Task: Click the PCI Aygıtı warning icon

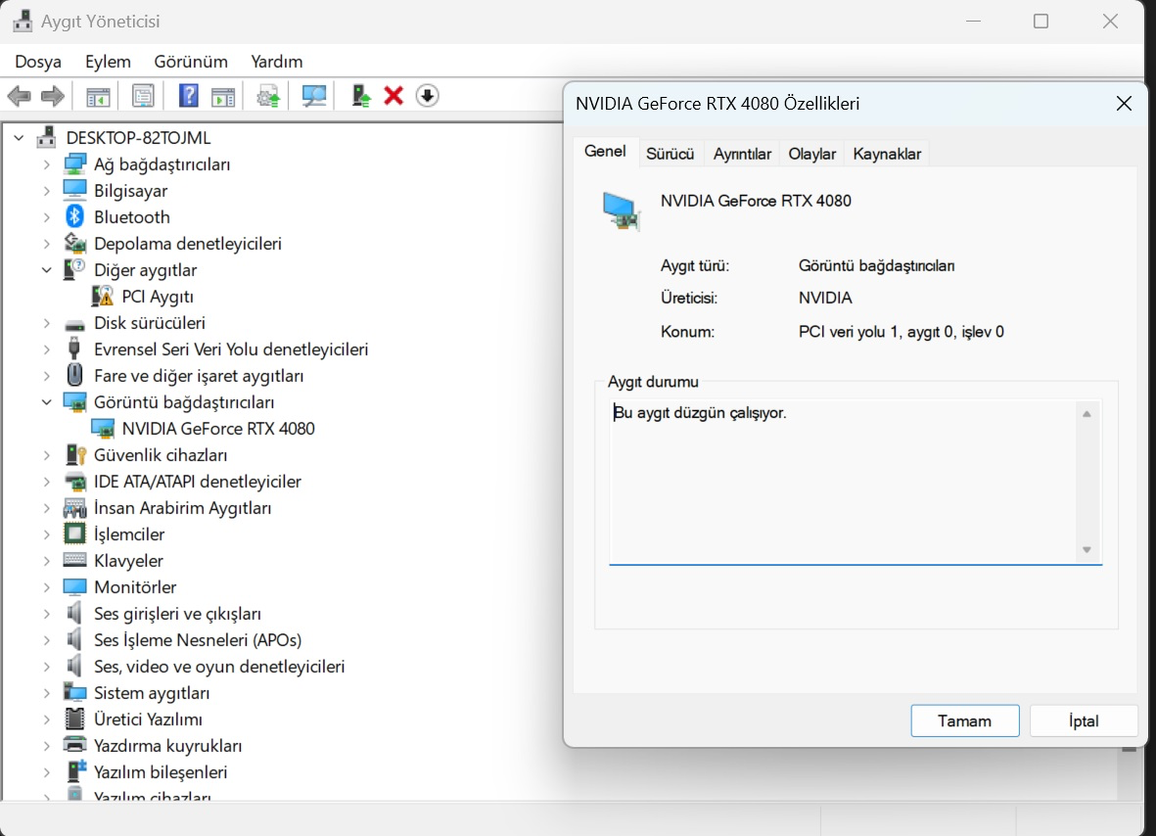Action: point(103,297)
